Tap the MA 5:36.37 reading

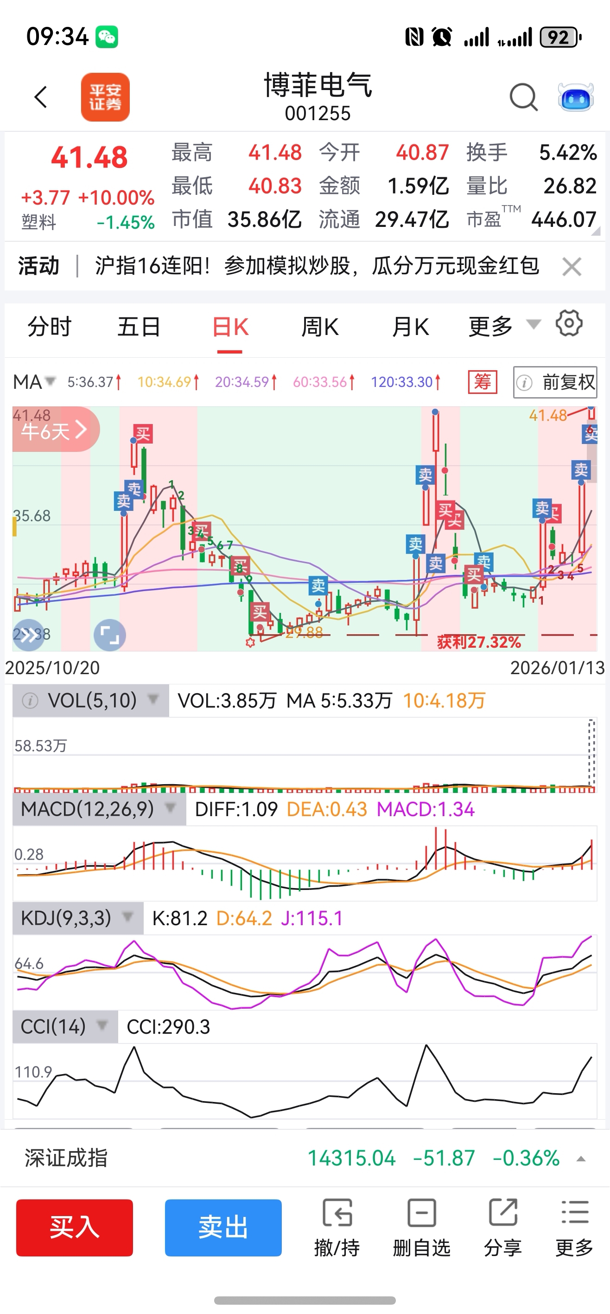coord(94,382)
